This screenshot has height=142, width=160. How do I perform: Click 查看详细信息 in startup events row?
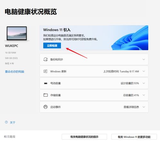[x=131, y=107]
